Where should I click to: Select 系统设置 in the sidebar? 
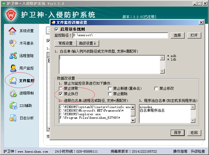click(26, 31)
